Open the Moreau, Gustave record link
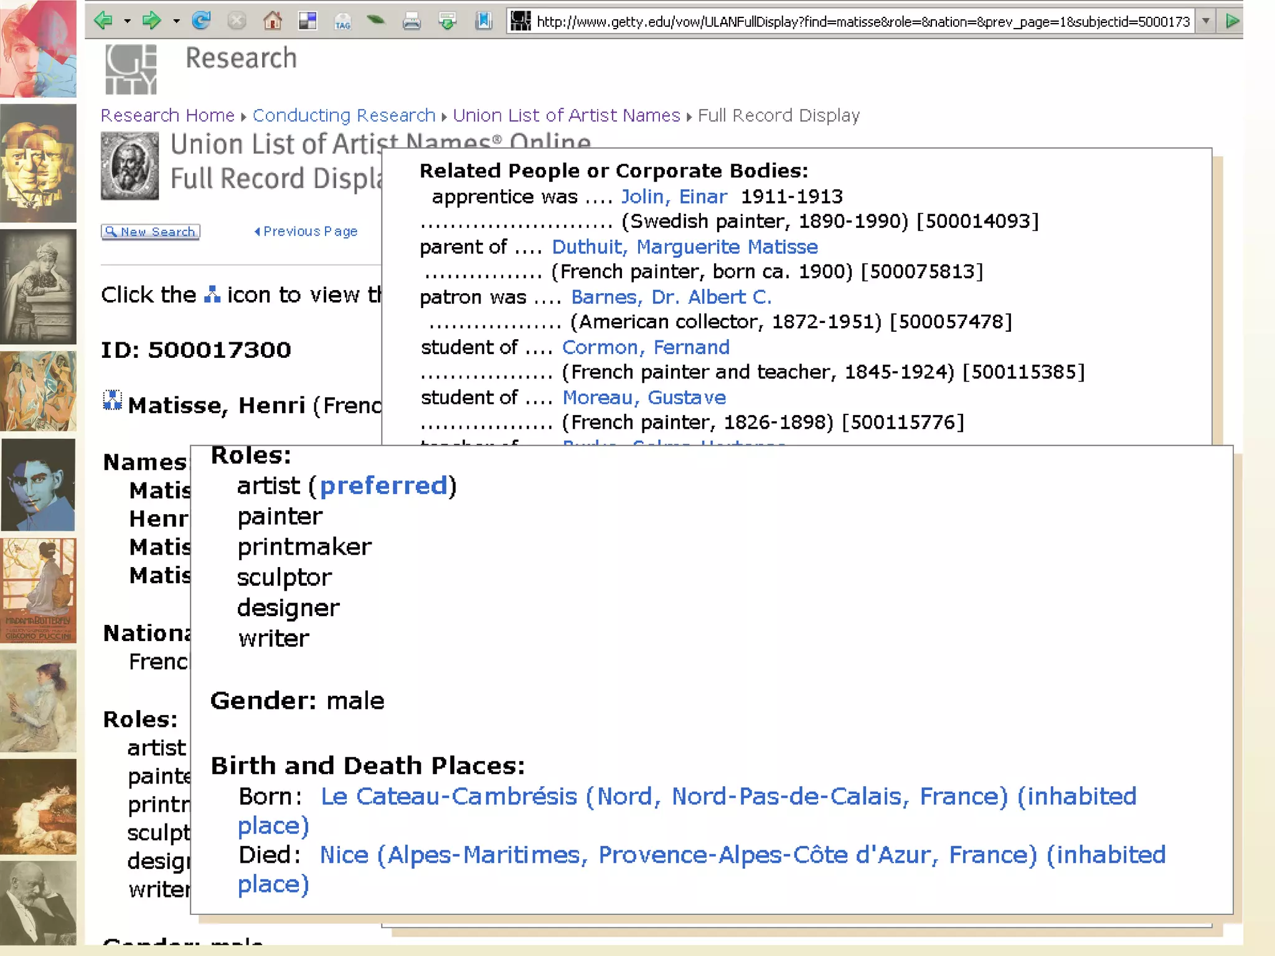This screenshot has width=1275, height=956. point(644,397)
